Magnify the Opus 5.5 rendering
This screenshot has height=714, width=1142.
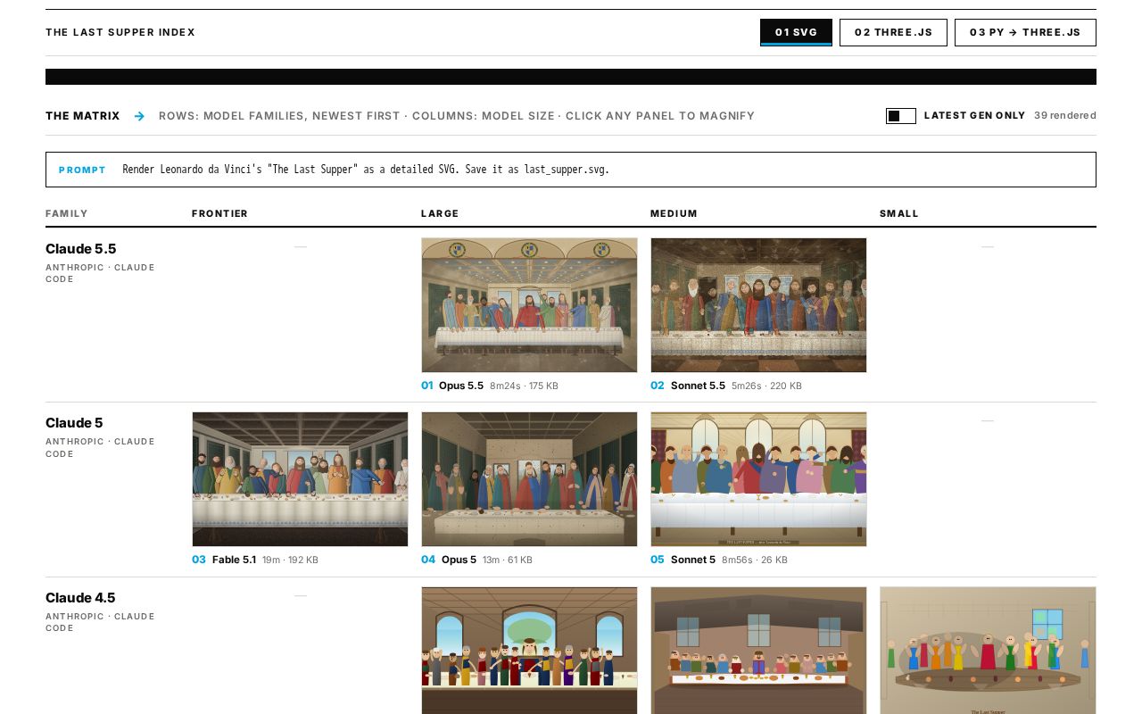(x=529, y=305)
